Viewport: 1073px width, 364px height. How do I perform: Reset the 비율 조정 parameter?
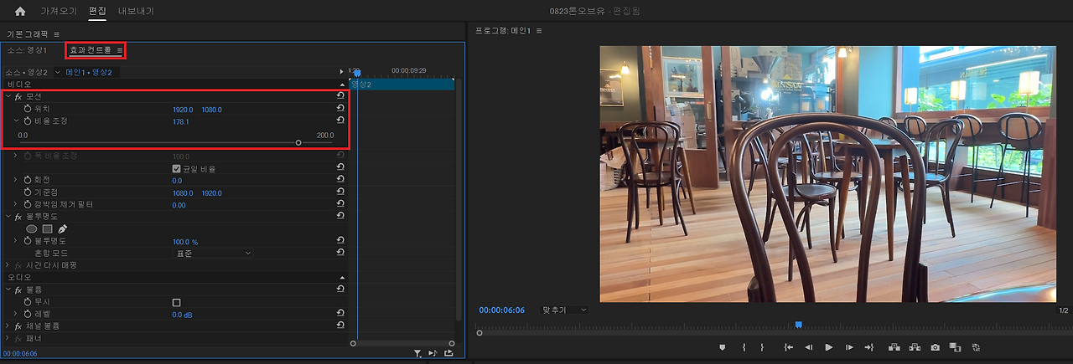(x=340, y=121)
